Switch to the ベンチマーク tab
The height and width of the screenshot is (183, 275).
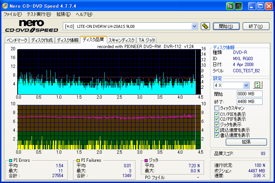coord(17,40)
